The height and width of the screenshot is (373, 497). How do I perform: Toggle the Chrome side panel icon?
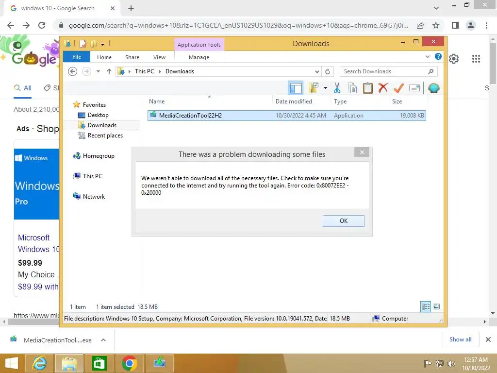click(x=455, y=25)
